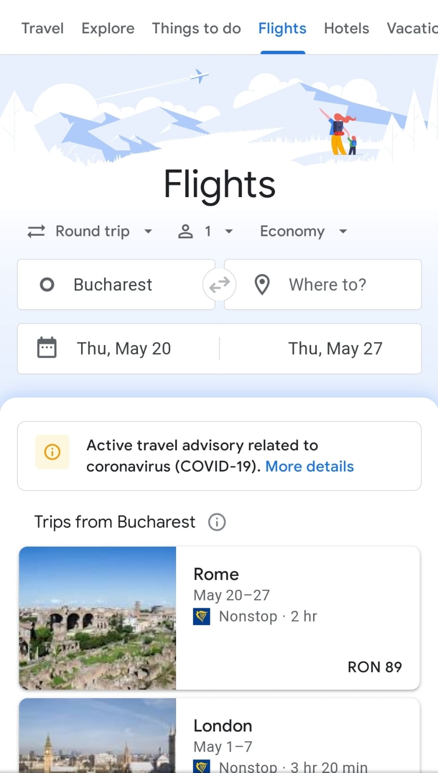Image resolution: width=438 pixels, height=773 pixels.
Task: Switch to the Hotels tab
Action: (346, 29)
